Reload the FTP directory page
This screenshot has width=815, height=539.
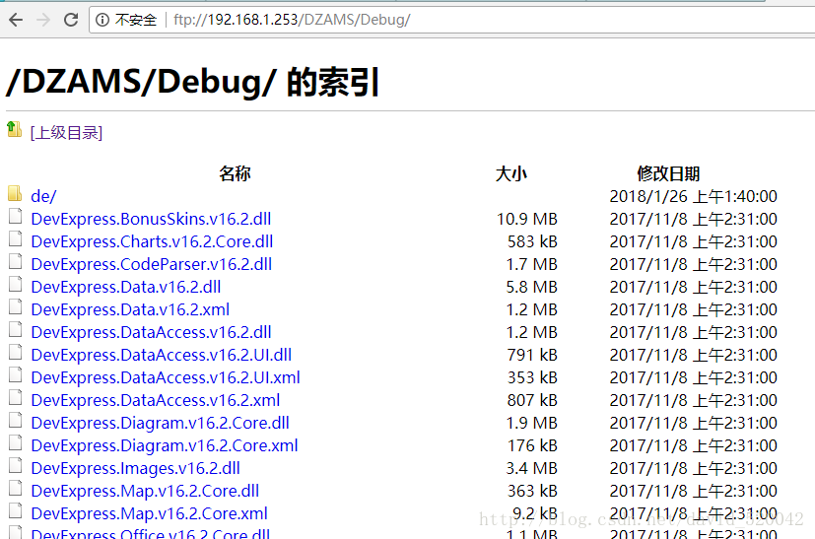point(71,20)
